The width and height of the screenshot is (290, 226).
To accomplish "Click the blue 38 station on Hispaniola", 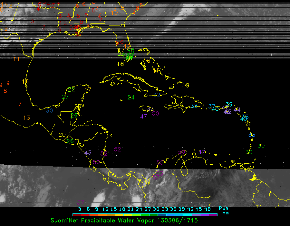I will 194,106.
